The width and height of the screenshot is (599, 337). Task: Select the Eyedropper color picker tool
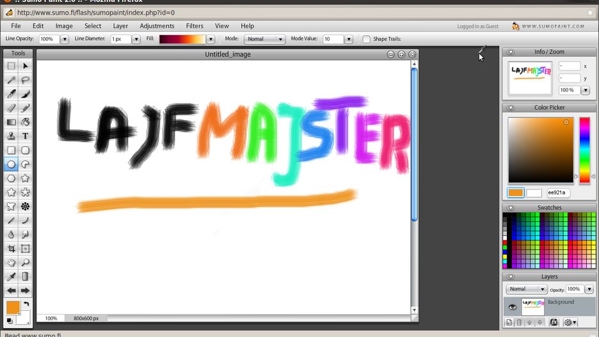(x=11, y=277)
